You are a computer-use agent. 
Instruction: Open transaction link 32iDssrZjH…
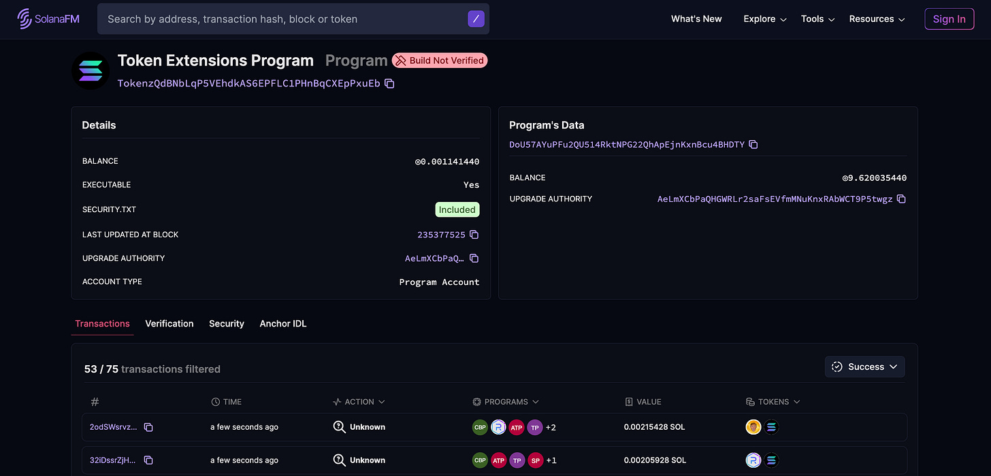tap(113, 460)
